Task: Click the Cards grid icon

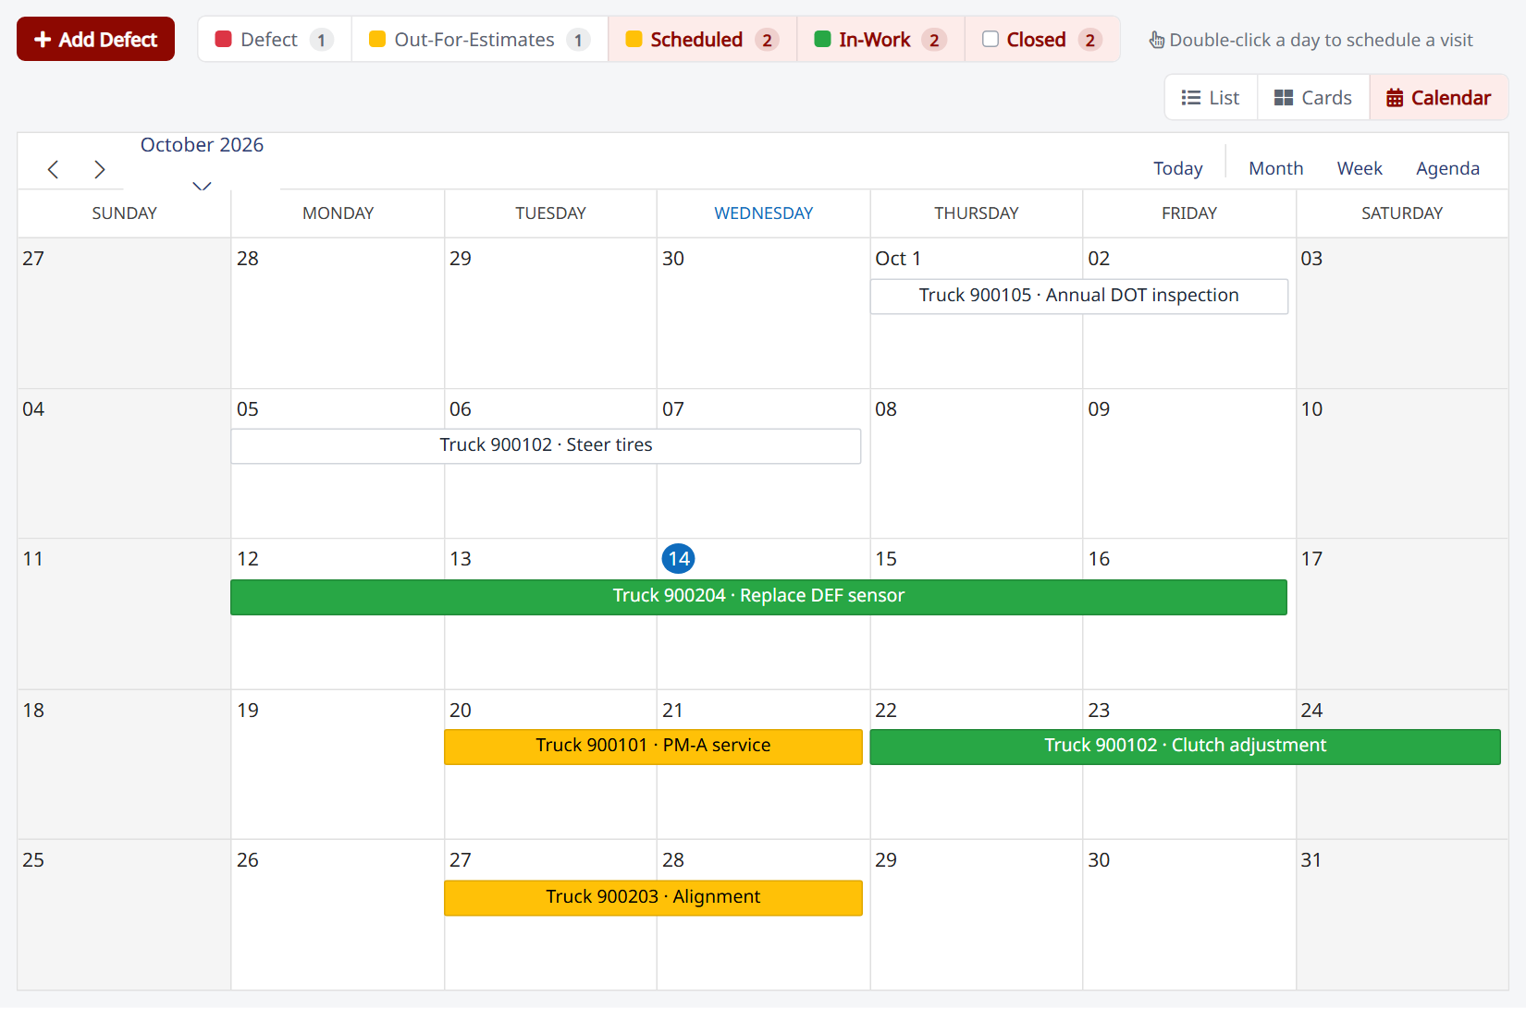Action: pyautogui.click(x=1284, y=98)
